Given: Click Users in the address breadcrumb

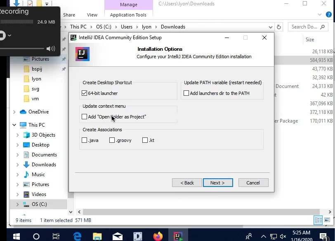Looking at the screenshot, I should [x=127, y=27].
